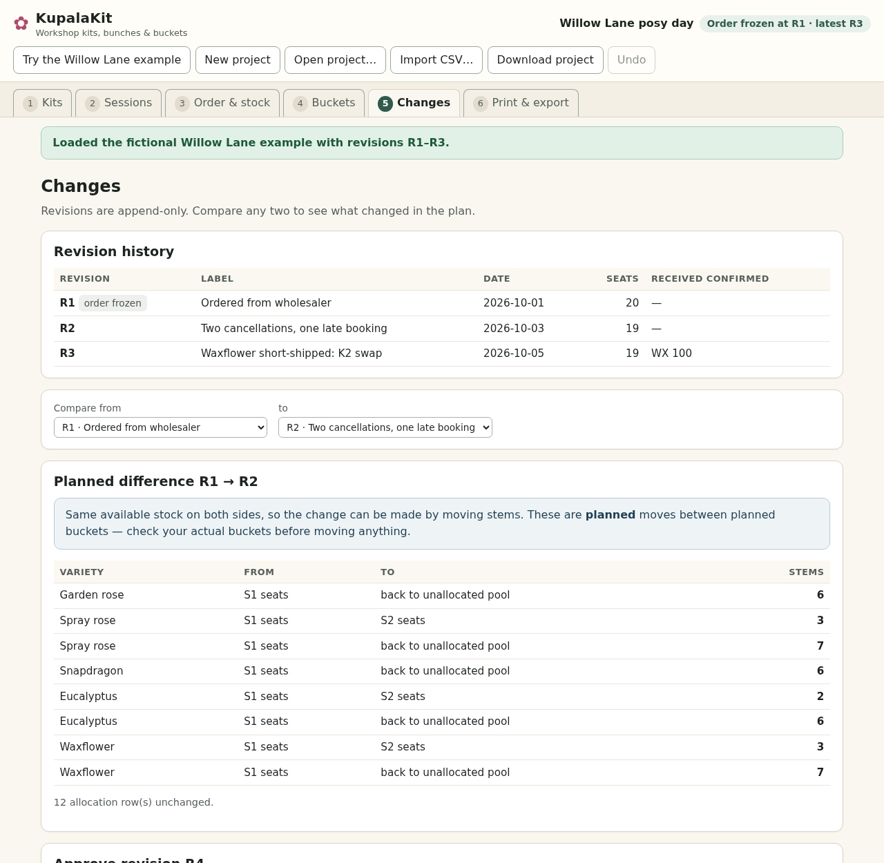Click the Undo button
This screenshot has height=863, width=884.
[x=631, y=60]
